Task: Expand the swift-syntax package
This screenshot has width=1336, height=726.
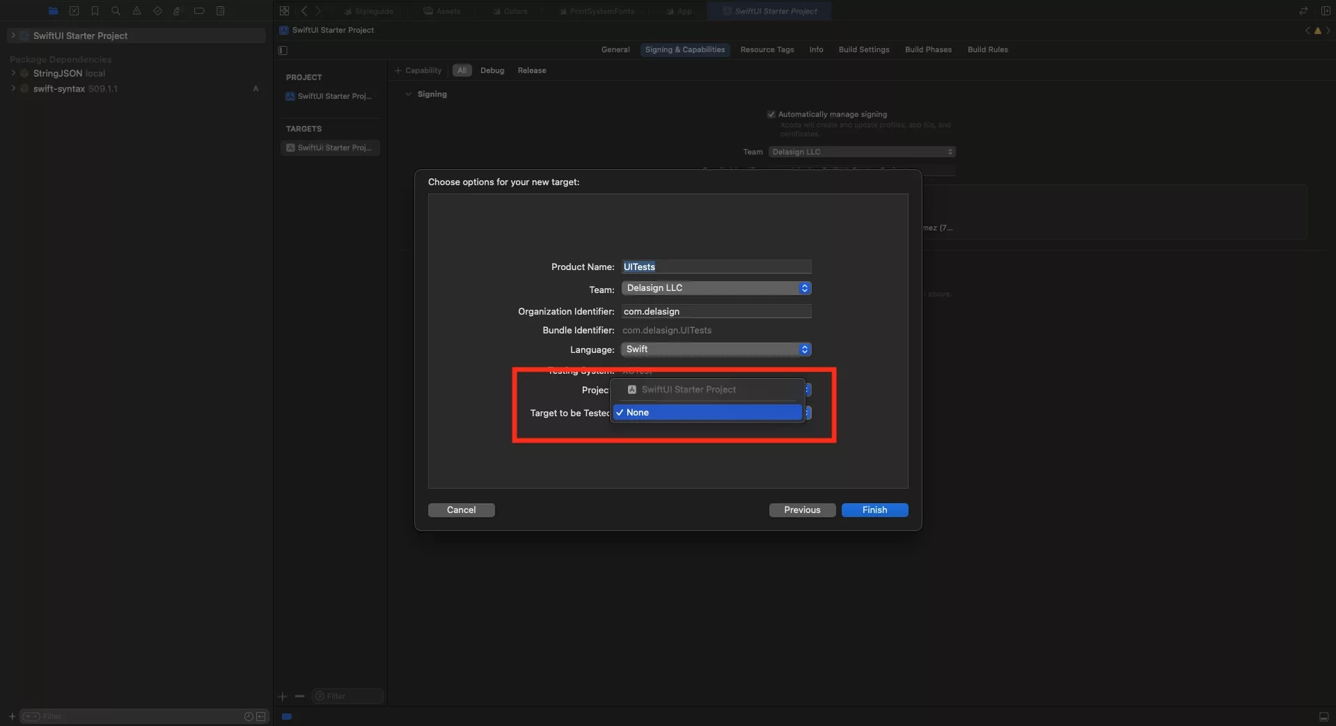Action: pyautogui.click(x=13, y=88)
